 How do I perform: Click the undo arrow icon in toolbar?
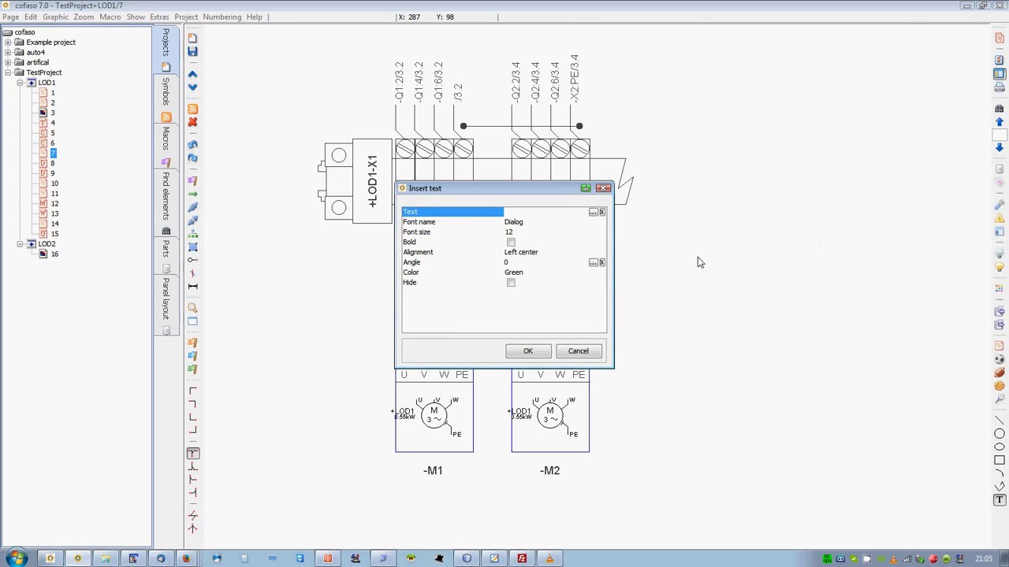click(x=192, y=145)
